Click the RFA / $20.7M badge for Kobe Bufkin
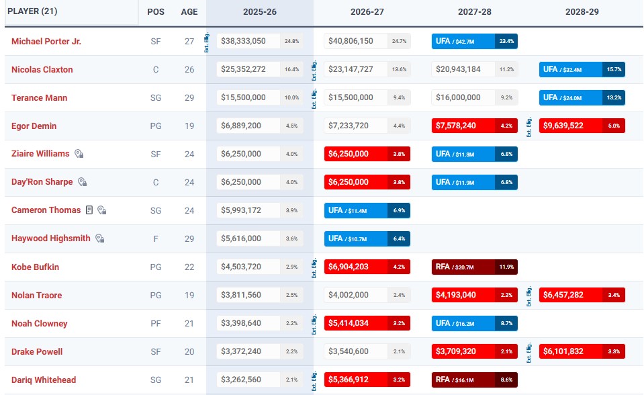This screenshot has height=395, width=644. (x=475, y=267)
